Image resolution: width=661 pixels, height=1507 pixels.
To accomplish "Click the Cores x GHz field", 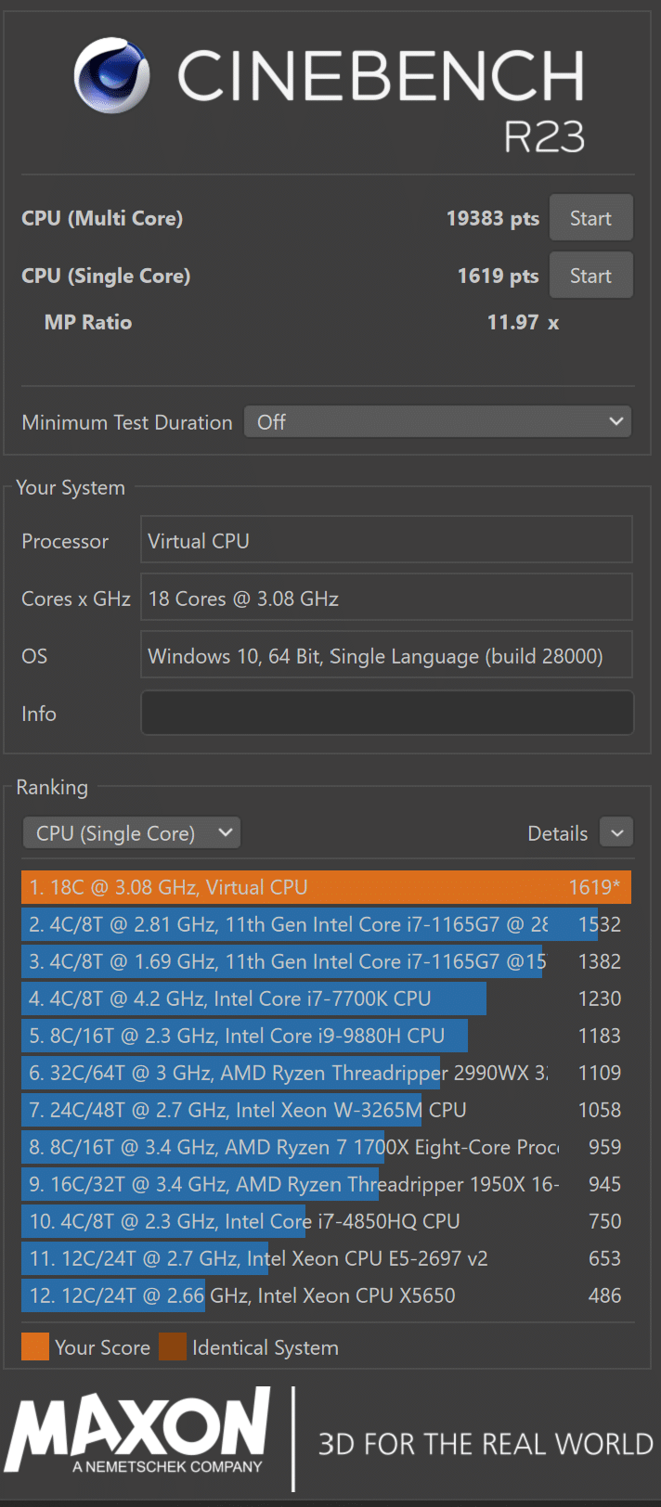I will point(386,599).
